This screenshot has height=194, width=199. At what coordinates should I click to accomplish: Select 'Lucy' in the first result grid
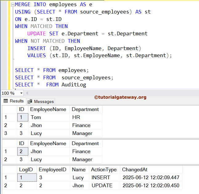[x=49, y=133]
